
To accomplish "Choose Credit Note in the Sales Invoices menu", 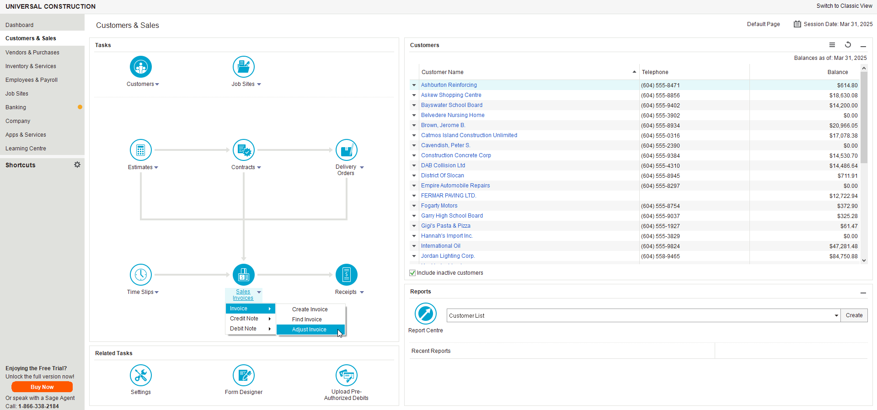I will click(x=244, y=319).
